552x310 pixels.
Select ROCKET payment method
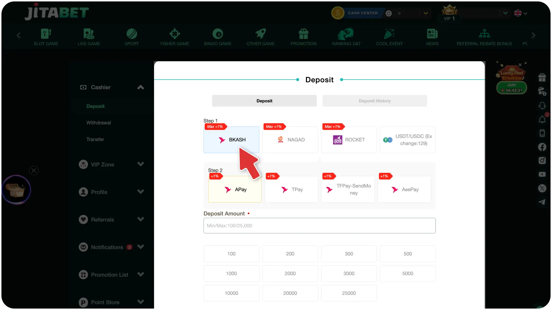pyautogui.click(x=349, y=140)
